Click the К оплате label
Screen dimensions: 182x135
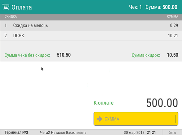pyautogui.click(x=104, y=103)
